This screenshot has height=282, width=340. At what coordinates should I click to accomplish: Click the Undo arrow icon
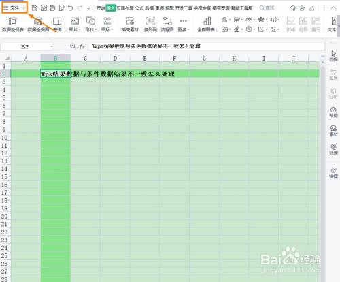click(x=71, y=8)
